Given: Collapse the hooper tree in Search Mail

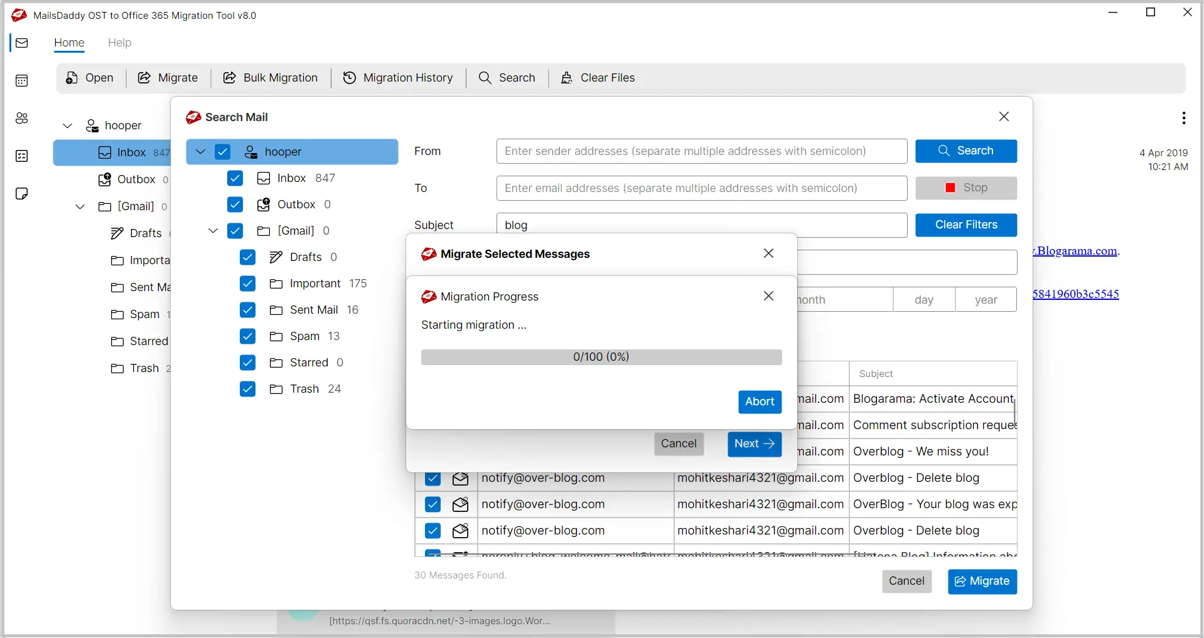Looking at the screenshot, I should (x=201, y=152).
